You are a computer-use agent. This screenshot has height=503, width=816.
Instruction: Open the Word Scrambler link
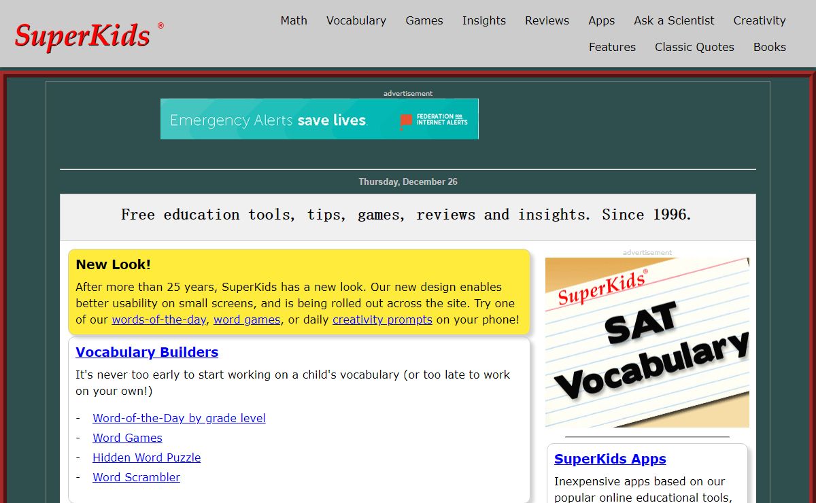pos(136,477)
